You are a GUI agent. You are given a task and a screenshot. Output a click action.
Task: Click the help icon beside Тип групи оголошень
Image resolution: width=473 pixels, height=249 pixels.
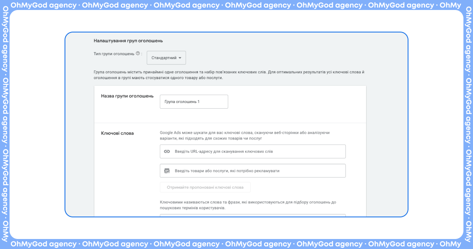[x=138, y=54]
